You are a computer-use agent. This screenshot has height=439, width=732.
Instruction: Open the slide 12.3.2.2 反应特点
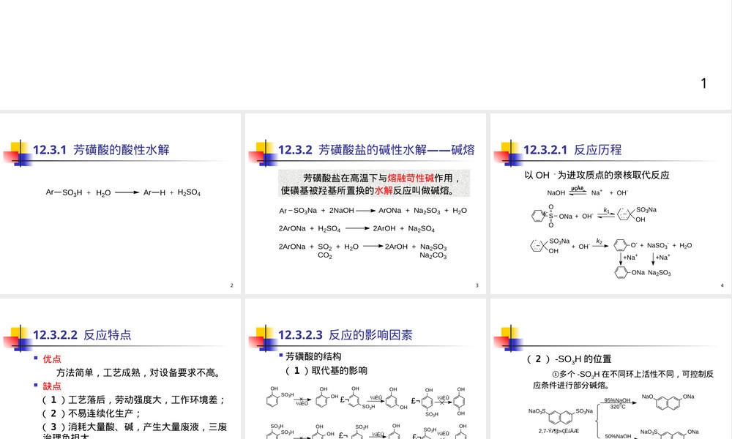(x=121, y=369)
